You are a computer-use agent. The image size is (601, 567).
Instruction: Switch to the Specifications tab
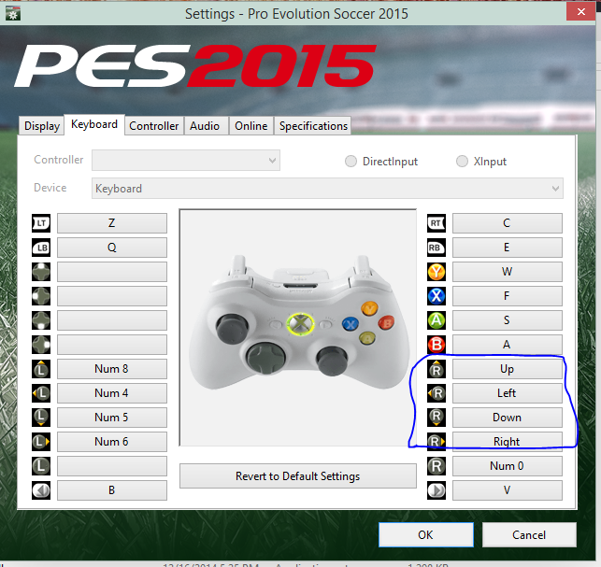[313, 126]
